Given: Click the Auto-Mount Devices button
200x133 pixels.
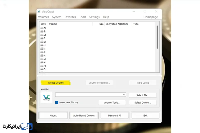Looking at the screenshot, I should 84,116.
